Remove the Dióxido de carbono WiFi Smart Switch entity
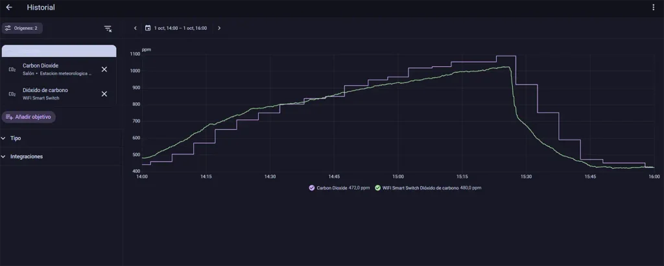Screen dimensions: 664x266 click(104, 93)
